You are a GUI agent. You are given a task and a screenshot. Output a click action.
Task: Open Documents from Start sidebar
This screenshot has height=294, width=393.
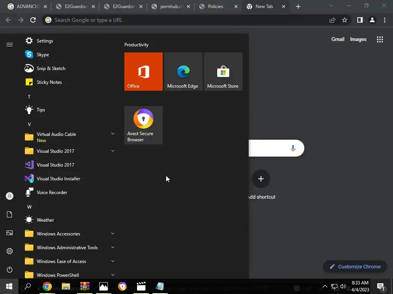coord(10,214)
